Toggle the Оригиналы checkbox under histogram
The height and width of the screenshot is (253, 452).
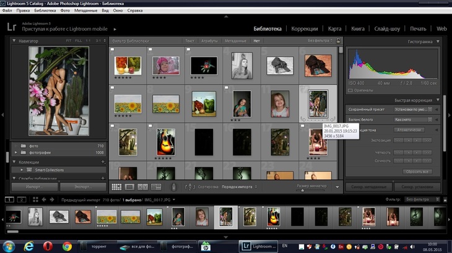coord(350,90)
